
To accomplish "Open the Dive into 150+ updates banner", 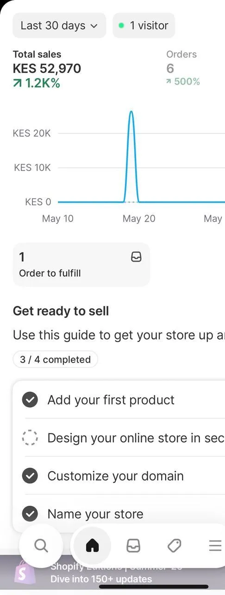I will click(101, 579).
